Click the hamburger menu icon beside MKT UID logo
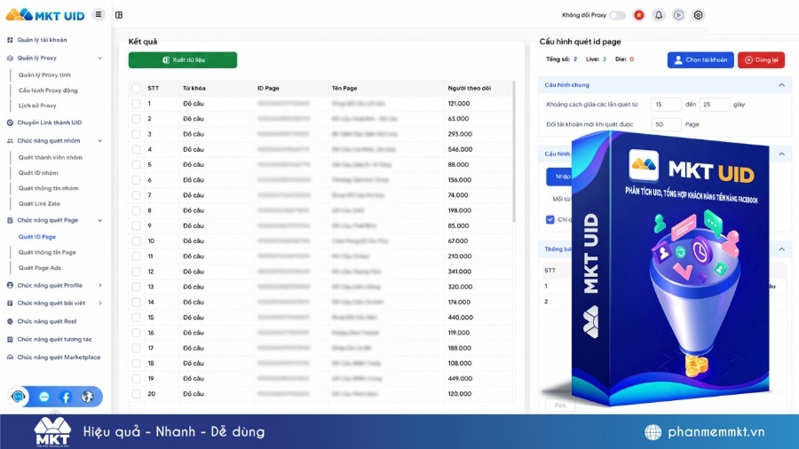The image size is (799, 449). click(99, 15)
